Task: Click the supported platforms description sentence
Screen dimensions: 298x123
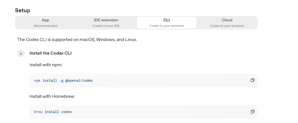Action: point(77,40)
